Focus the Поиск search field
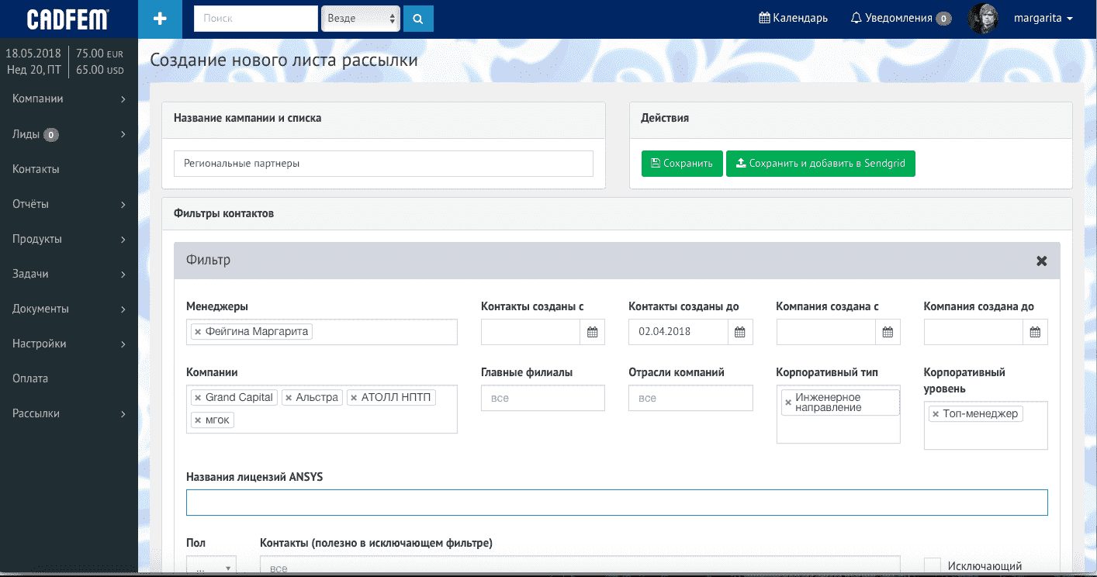 pyautogui.click(x=255, y=19)
